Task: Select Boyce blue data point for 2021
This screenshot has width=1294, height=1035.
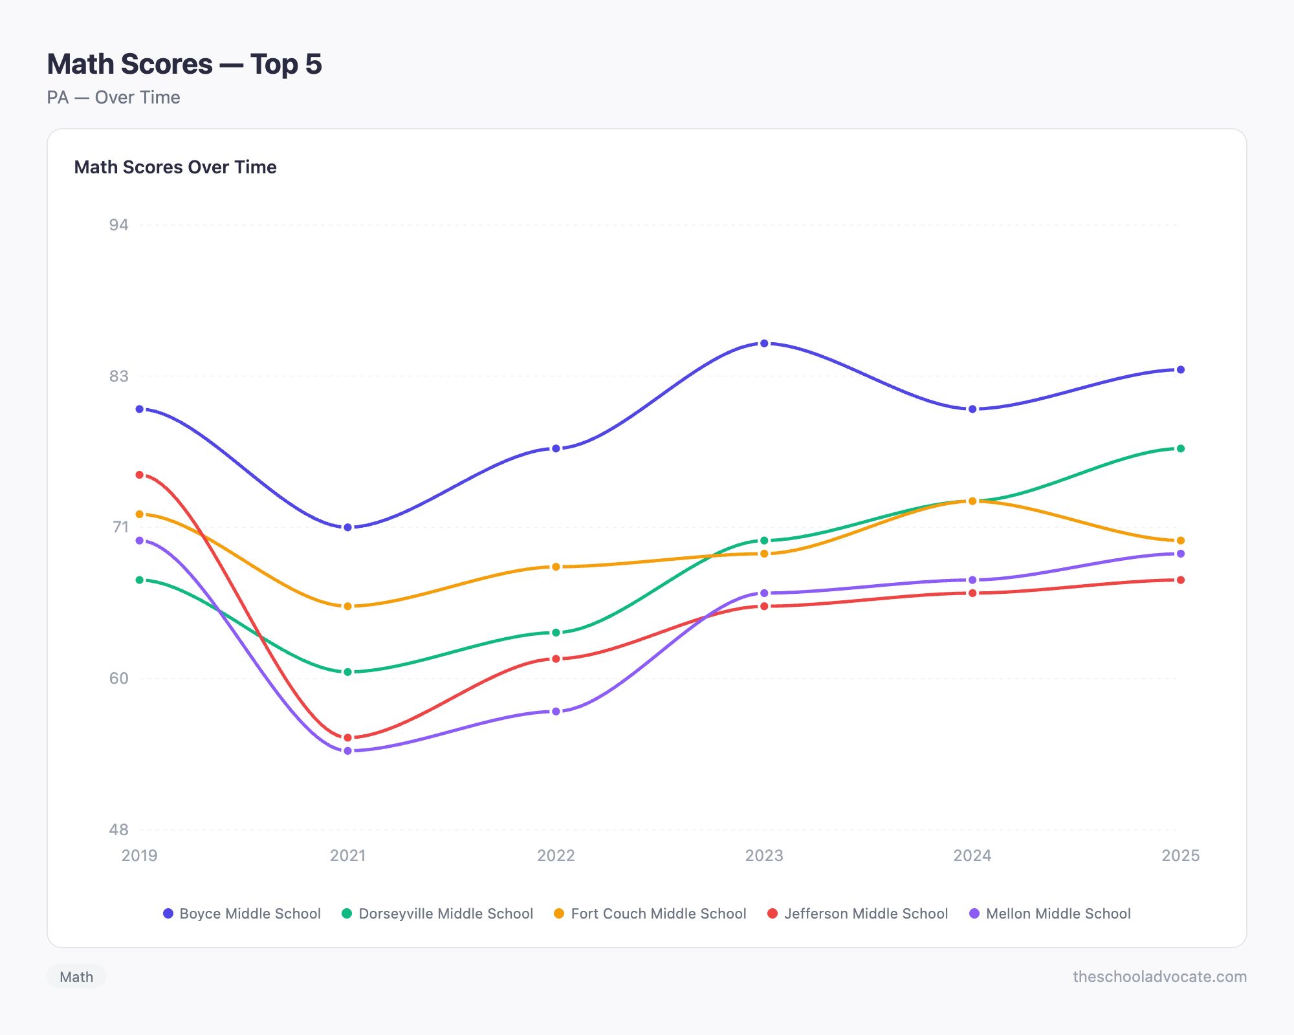Action: pos(348,527)
